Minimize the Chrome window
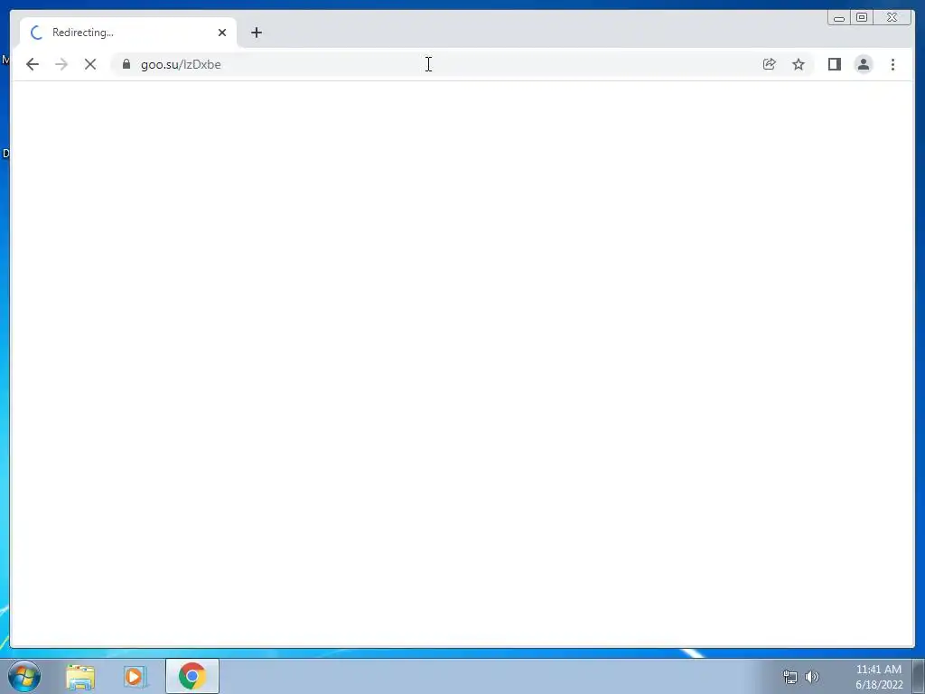925x694 pixels. [839, 18]
